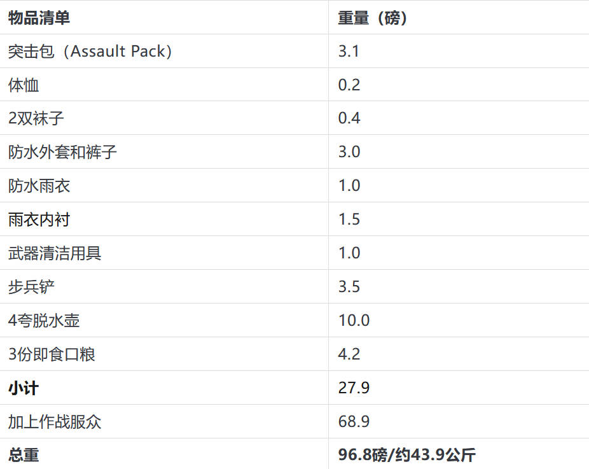Image resolution: width=589 pixels, height=469 pixels.
Task: Click the 96.8磅/约43.9公斤 total value
Action: (x=407, y=455)
